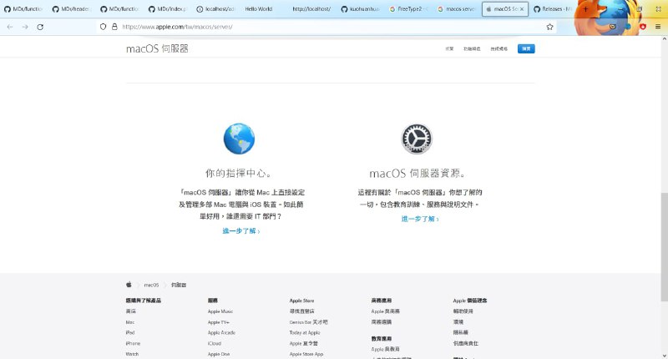Switch to the macos server search tab
Image resolution: width=668 pixels, height=359 pixels.
pos(456,9)
